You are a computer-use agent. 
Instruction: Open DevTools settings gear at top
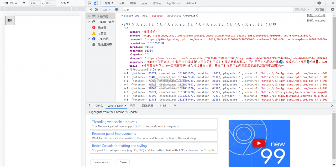coord(319,3)
